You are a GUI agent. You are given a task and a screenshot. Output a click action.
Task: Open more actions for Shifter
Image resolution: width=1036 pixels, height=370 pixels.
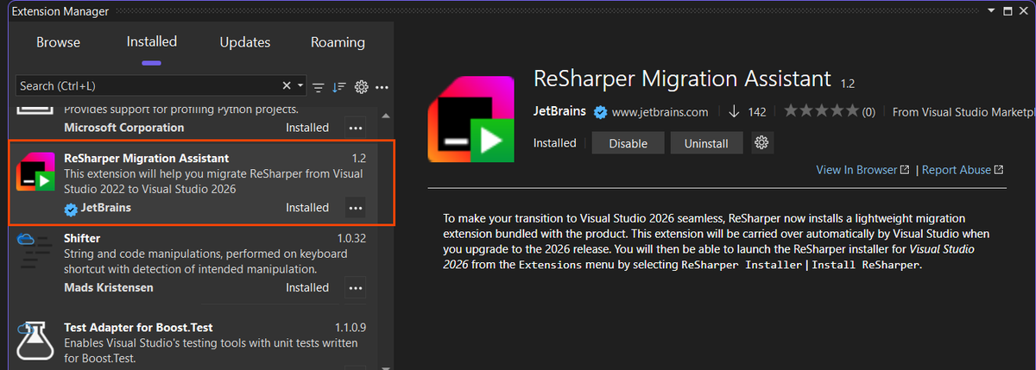pyautogui.click(x=355, y=288)
